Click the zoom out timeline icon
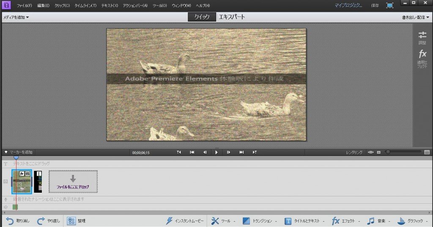 pos(379,152)
